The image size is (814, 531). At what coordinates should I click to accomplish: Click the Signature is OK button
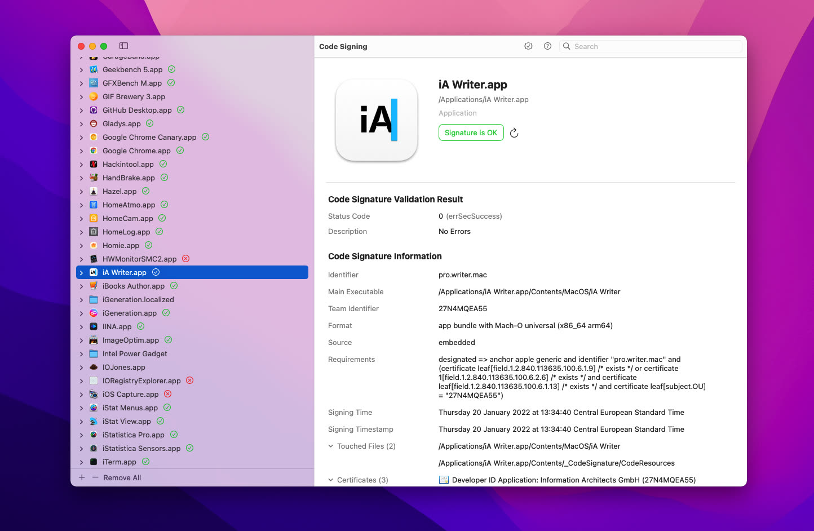(x=471, y=132)
